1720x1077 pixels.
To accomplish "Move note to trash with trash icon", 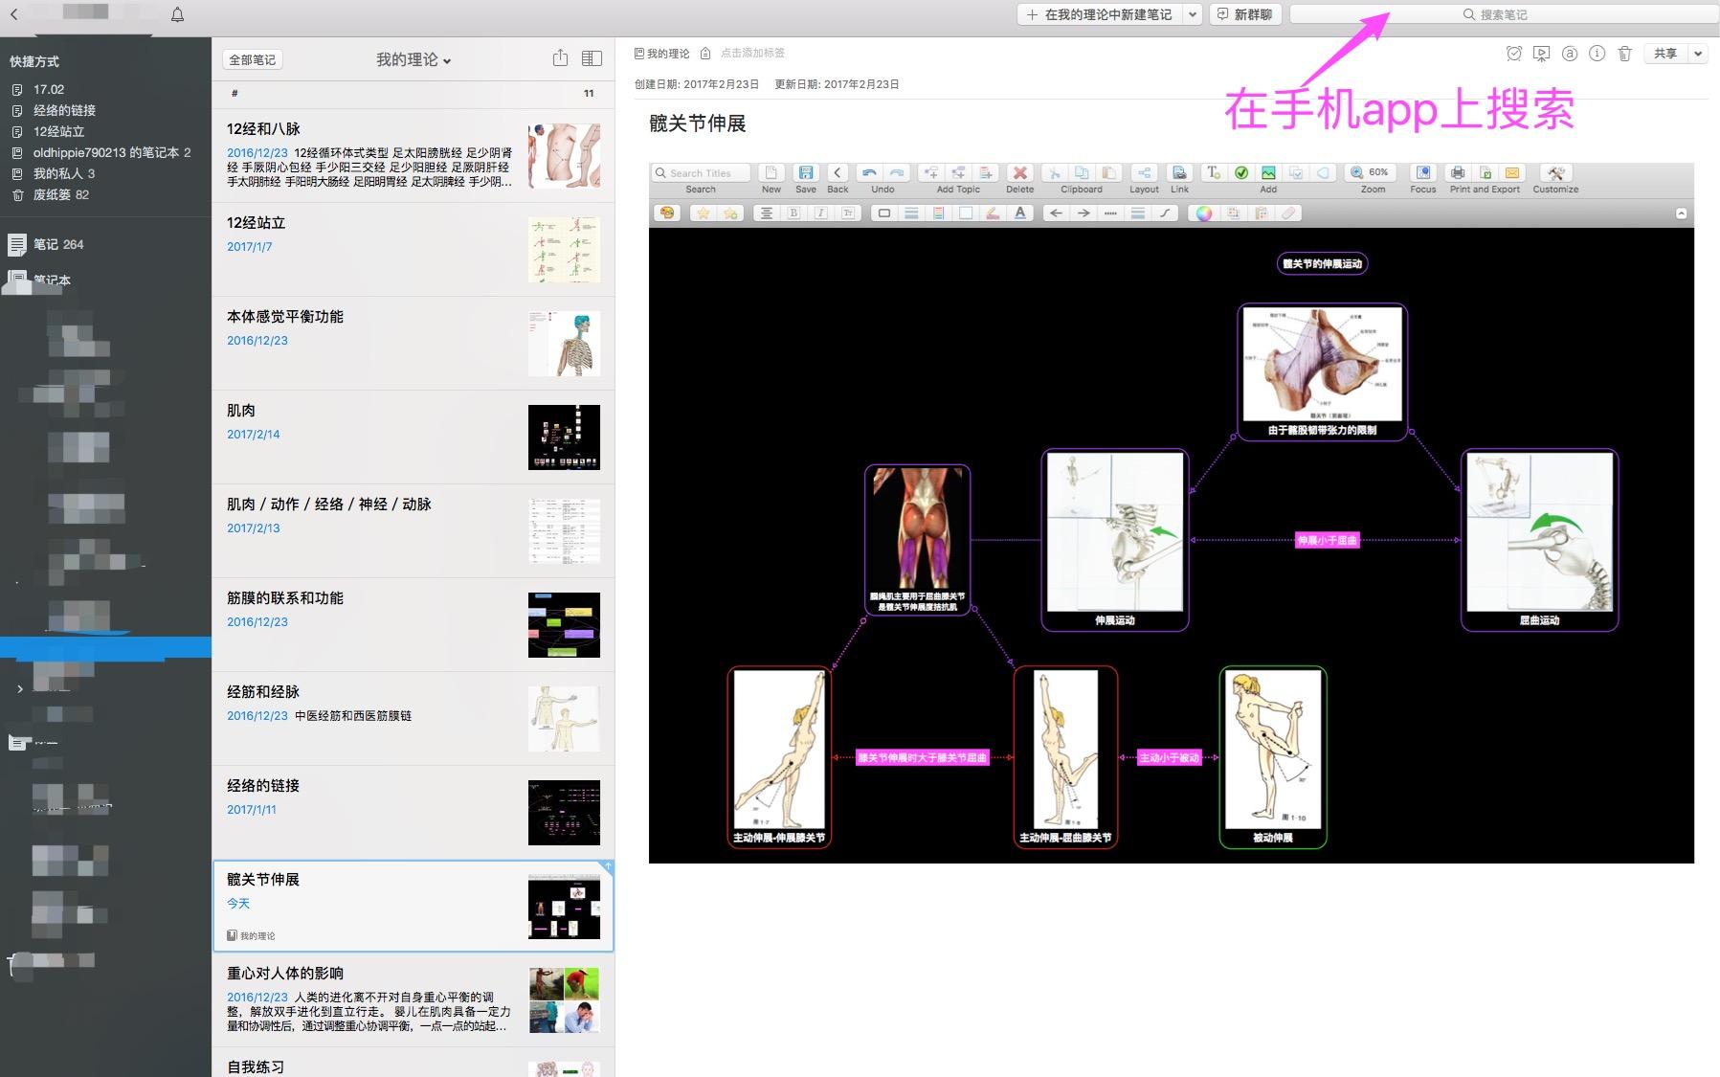I will (1624, 54).
